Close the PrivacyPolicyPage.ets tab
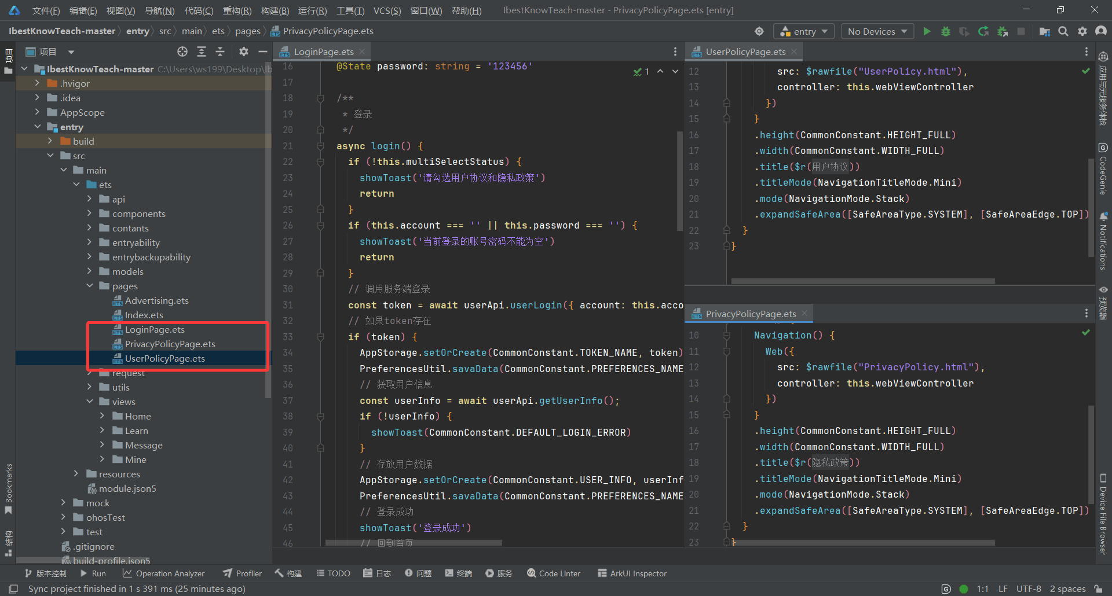1112x596 pixels. [x=804, y=314]
